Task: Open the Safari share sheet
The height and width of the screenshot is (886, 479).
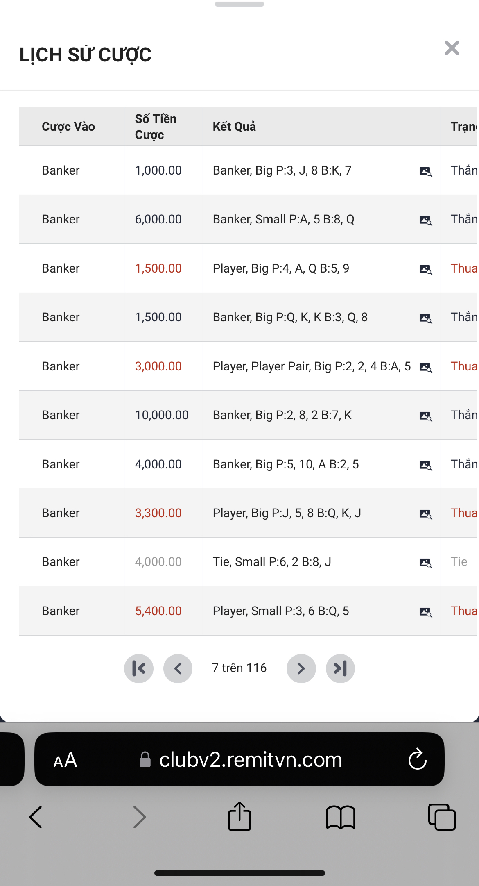Action: [x=239, y=816]
